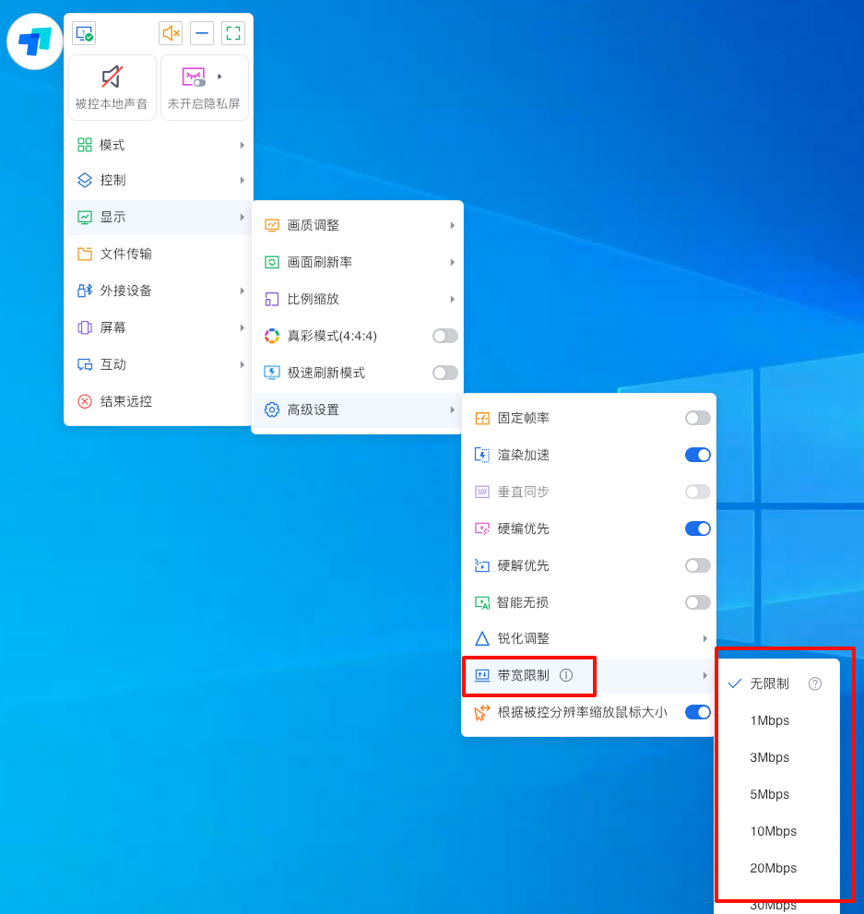864x914 pixels.
Task: Click the info icon beside 带宽限制
Action: click(x=566, y=675)
